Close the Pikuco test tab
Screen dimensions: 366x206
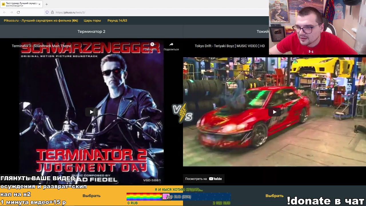click(39, 4)
